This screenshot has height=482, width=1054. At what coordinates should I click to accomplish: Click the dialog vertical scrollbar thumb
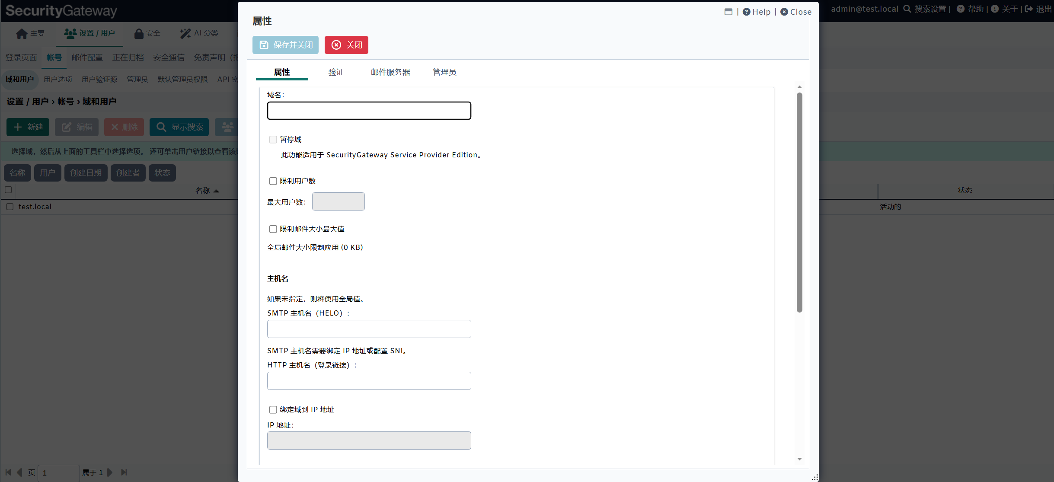(x=799, y=202)
